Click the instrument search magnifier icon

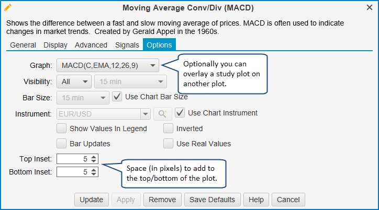click(162, 113)
